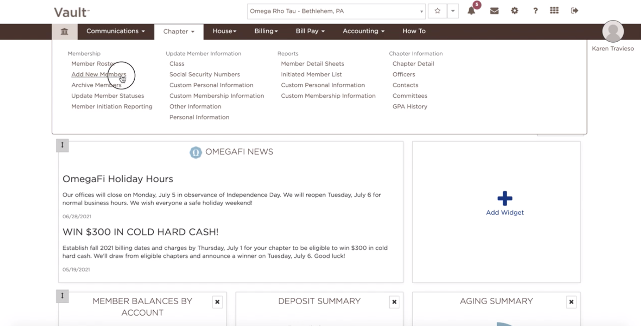Open the settings gear icon
641x326 pixels.
coord(514,11)
